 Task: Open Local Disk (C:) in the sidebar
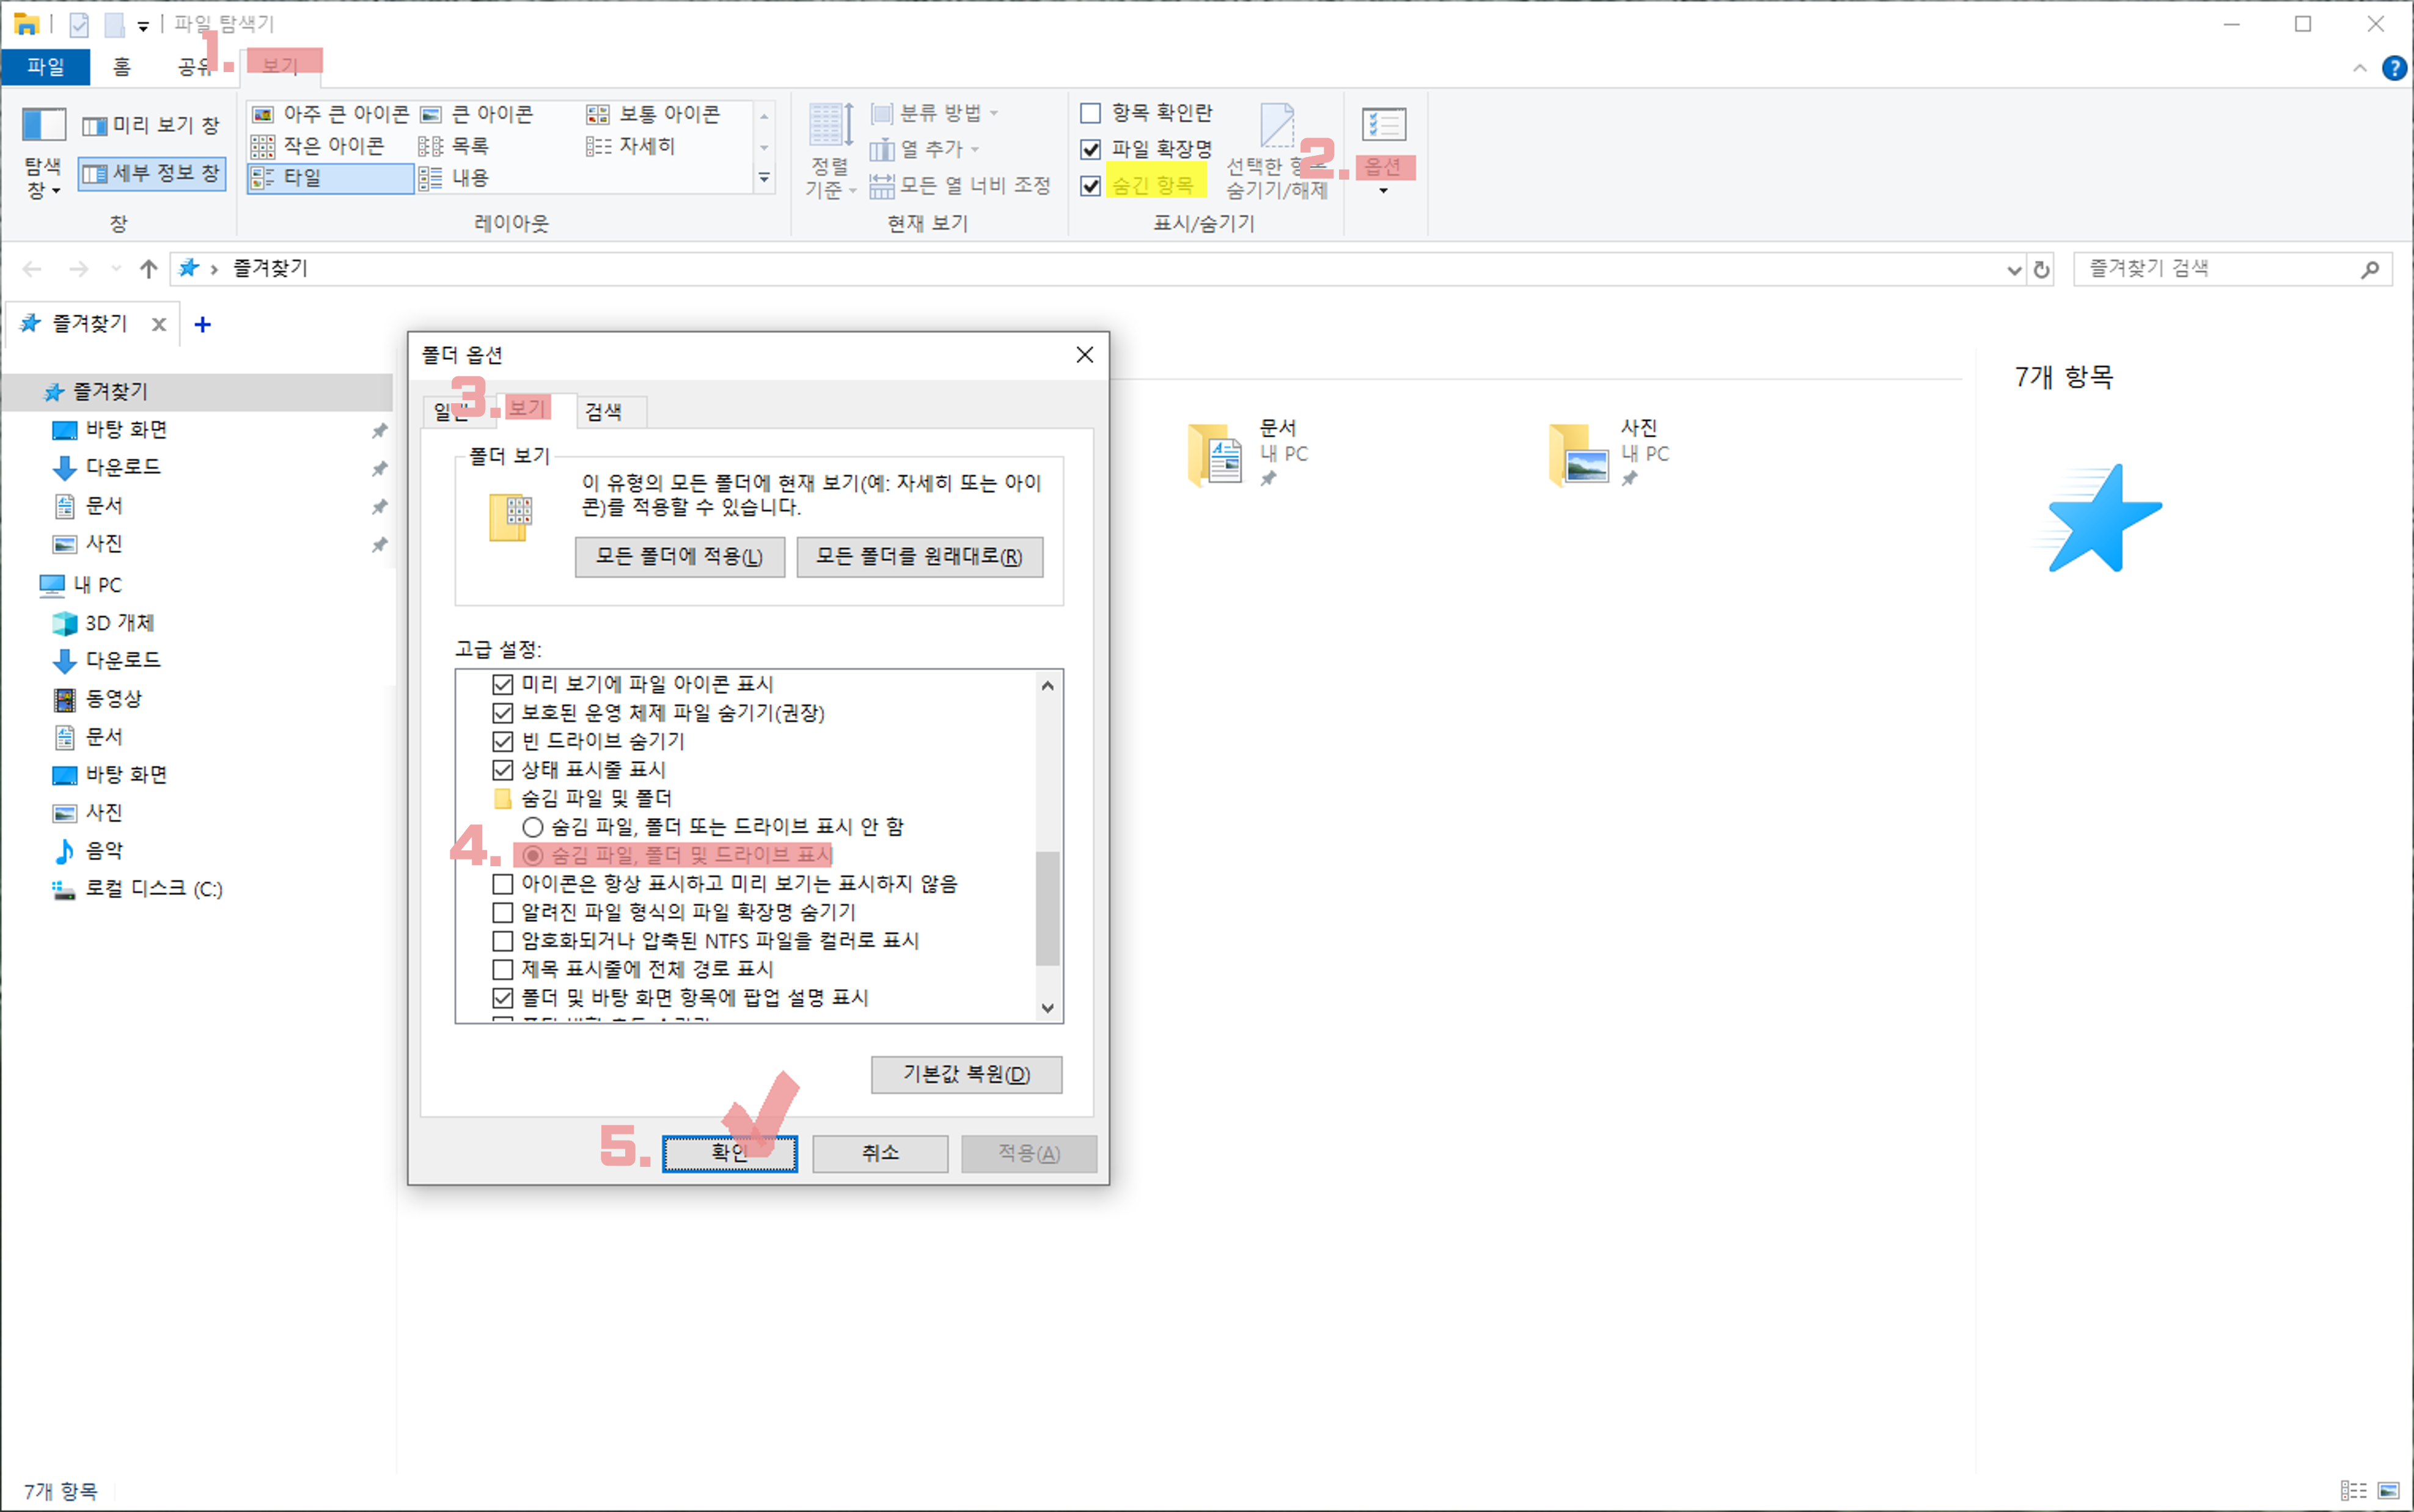pyautogui.click(x=152, y=889)
